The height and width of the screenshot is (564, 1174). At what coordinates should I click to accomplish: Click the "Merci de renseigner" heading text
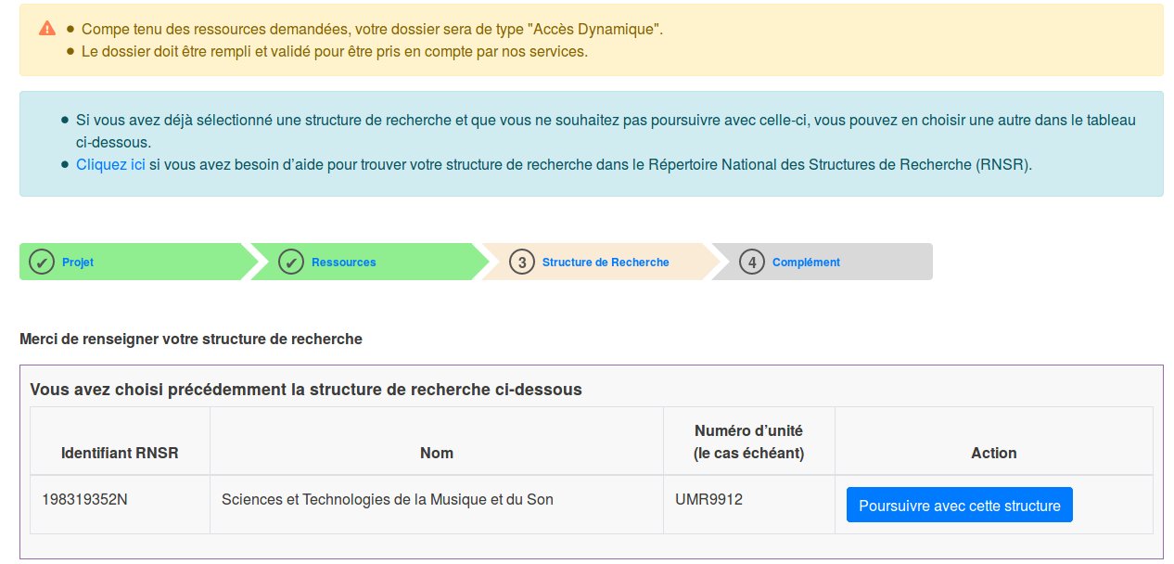point(190,340)
